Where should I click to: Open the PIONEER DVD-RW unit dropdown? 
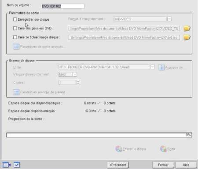point(153,67)
